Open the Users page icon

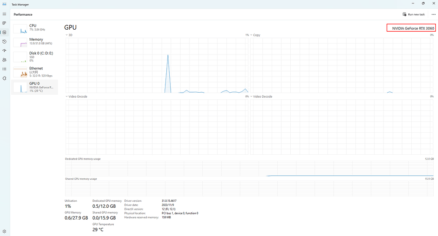(x=4, y=60)
